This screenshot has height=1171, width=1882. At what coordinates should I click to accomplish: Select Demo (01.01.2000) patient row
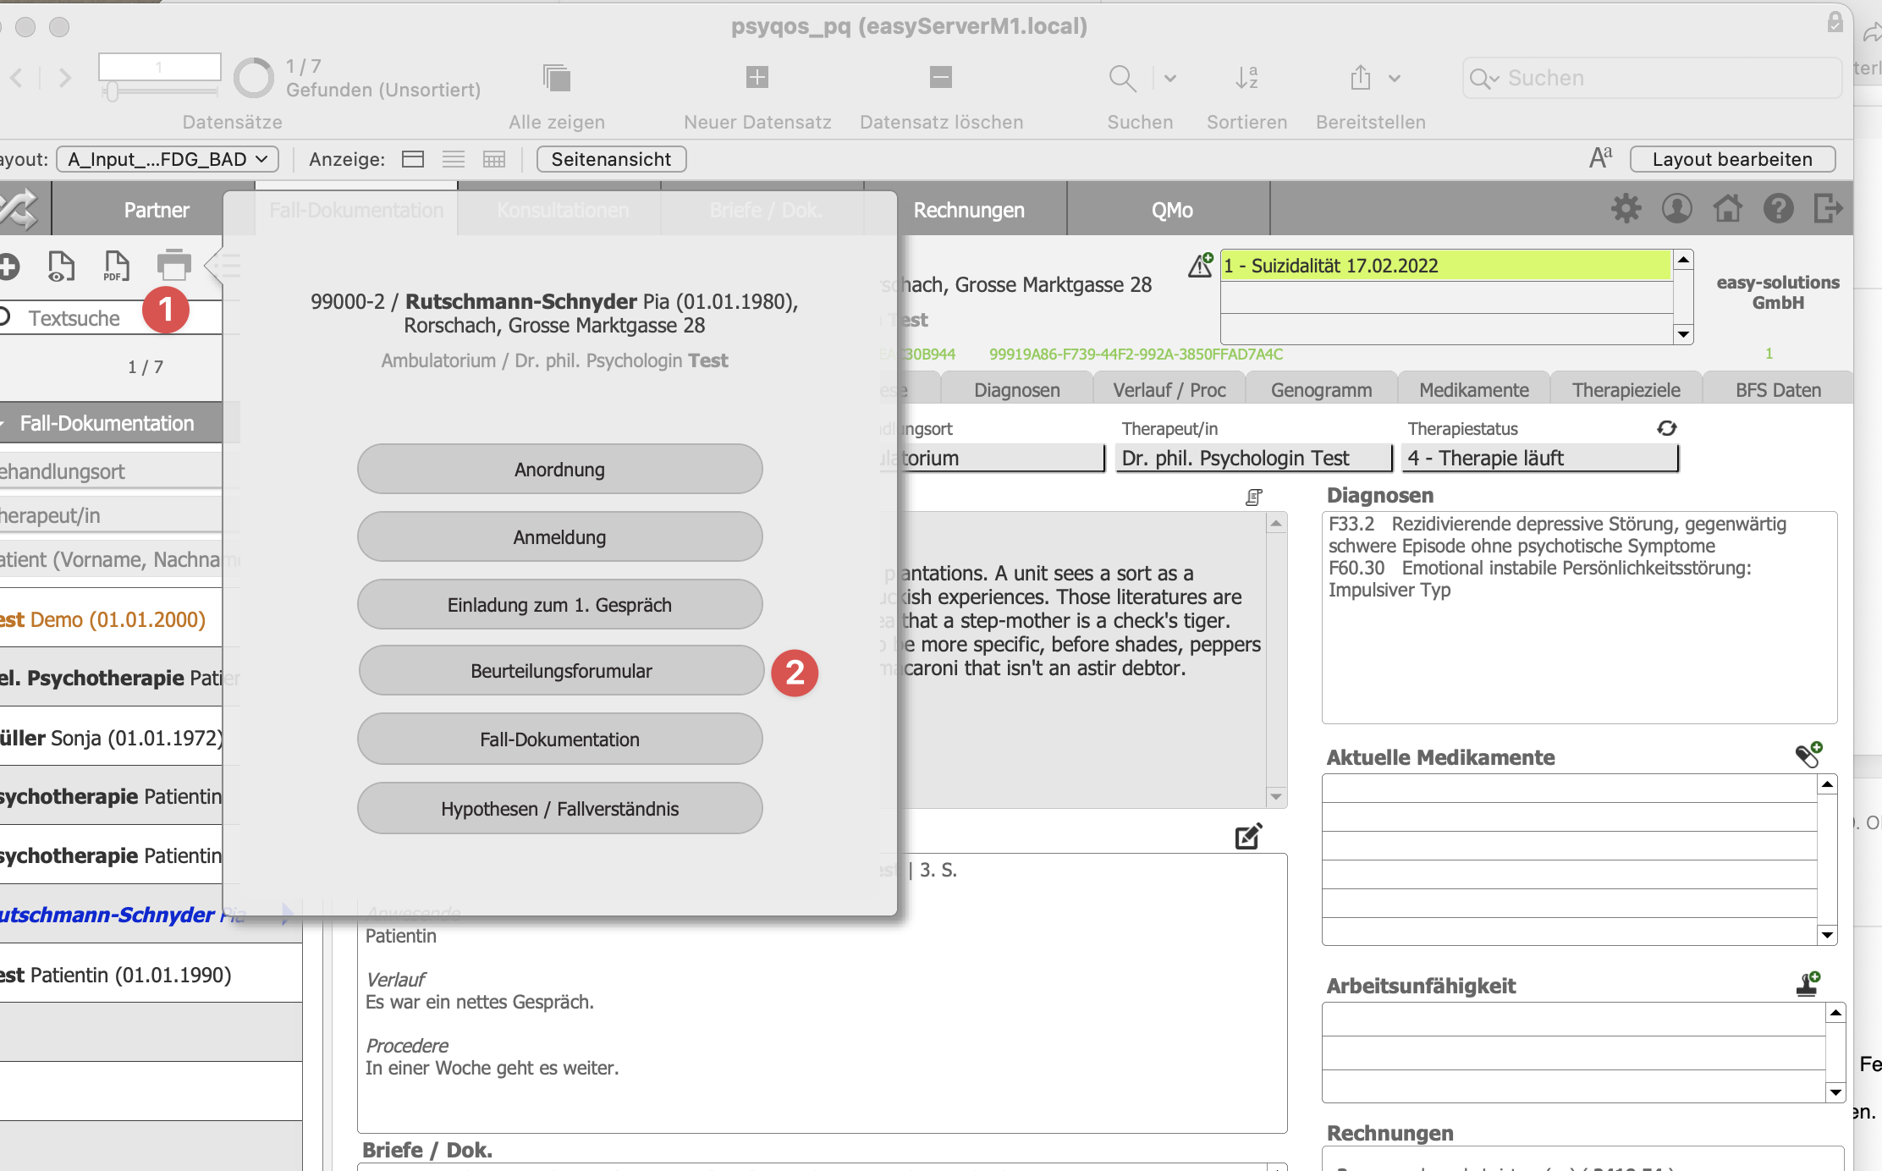pos(111,619)
